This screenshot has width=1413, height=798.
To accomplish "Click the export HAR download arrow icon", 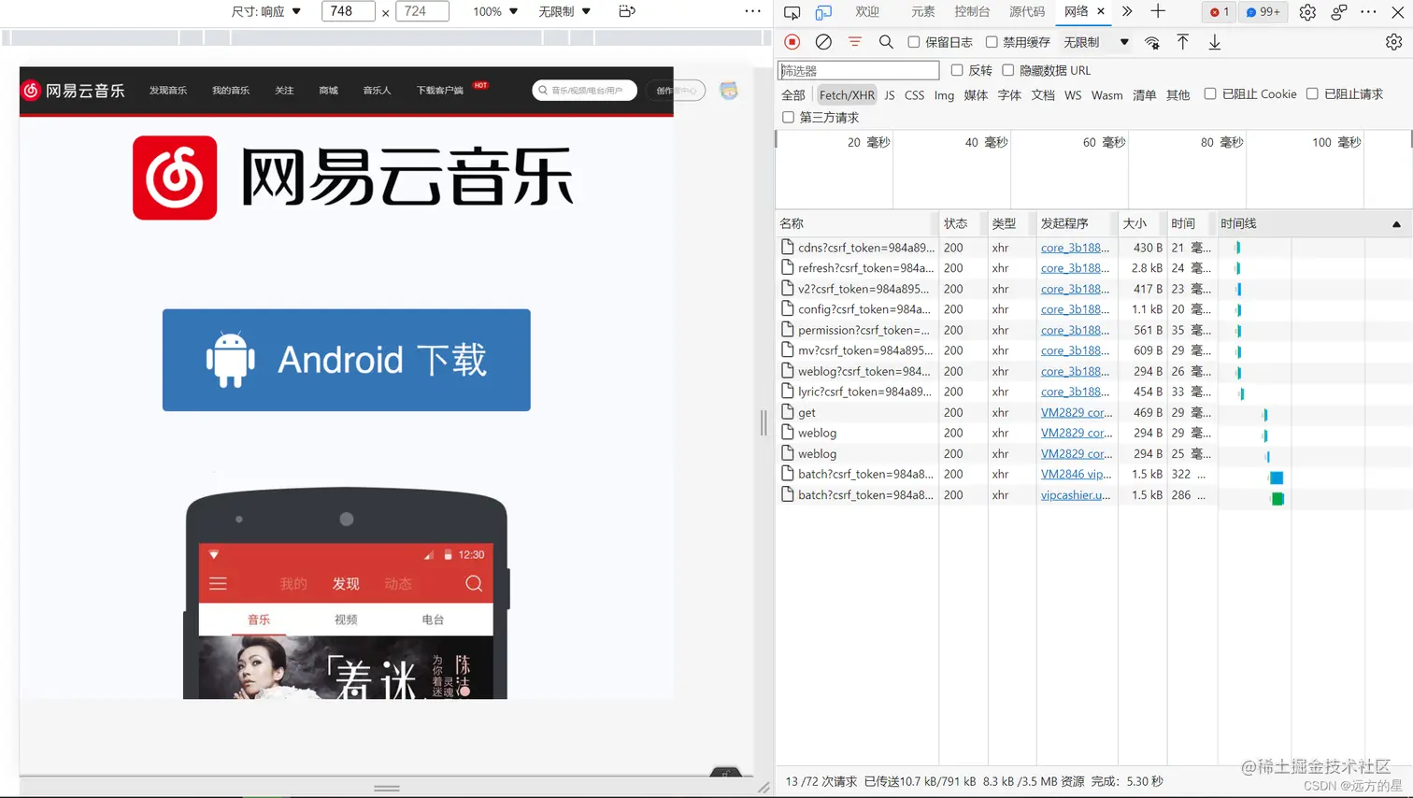I will [x=1215, y=42].
